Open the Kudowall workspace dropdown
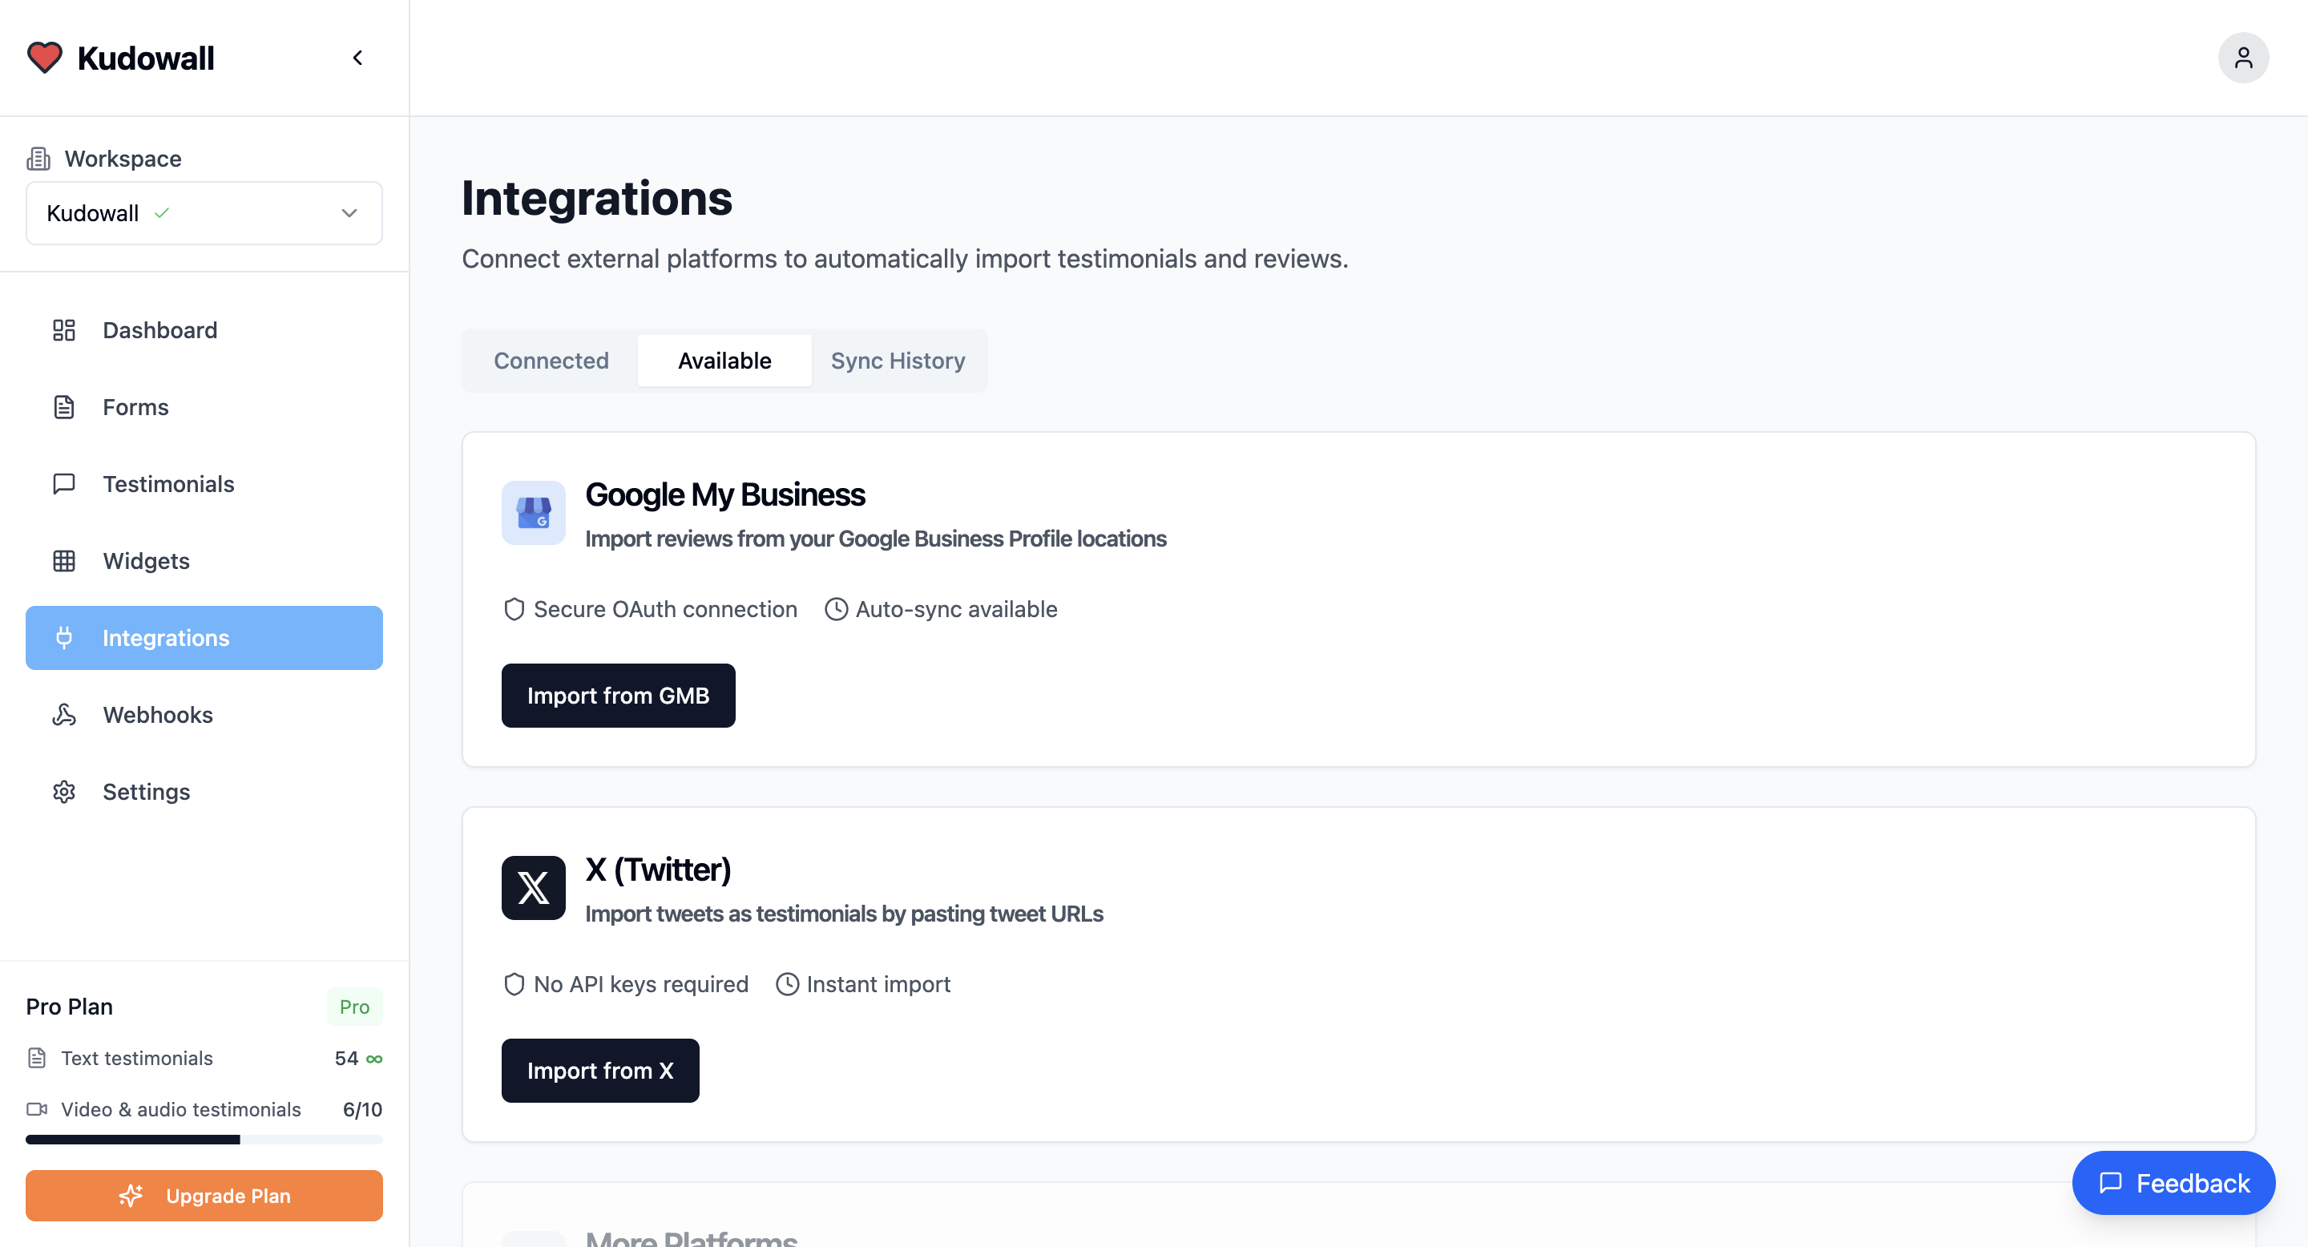This screenshot has width=2308, height=1247. point(204,213)
